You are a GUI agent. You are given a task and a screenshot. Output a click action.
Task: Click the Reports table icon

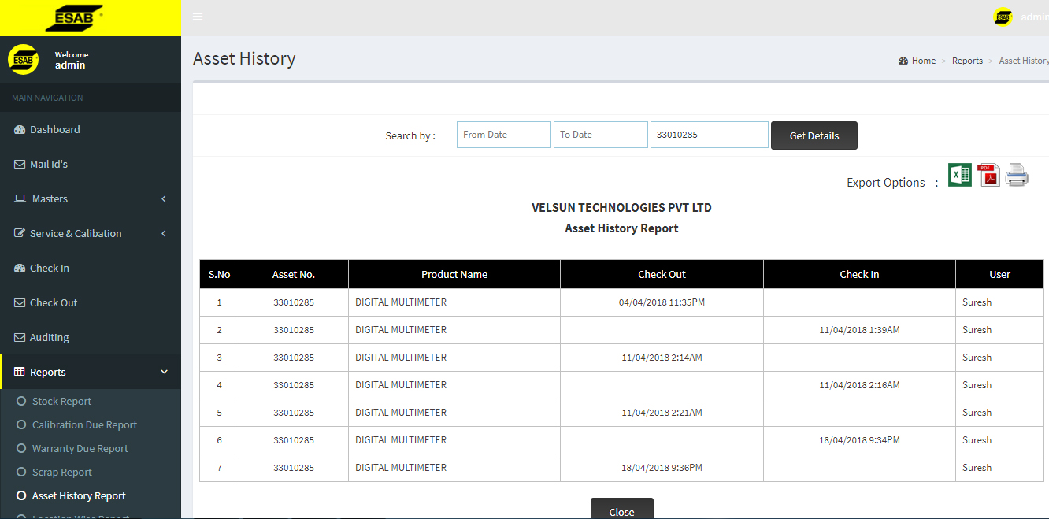tap(20, 373)
